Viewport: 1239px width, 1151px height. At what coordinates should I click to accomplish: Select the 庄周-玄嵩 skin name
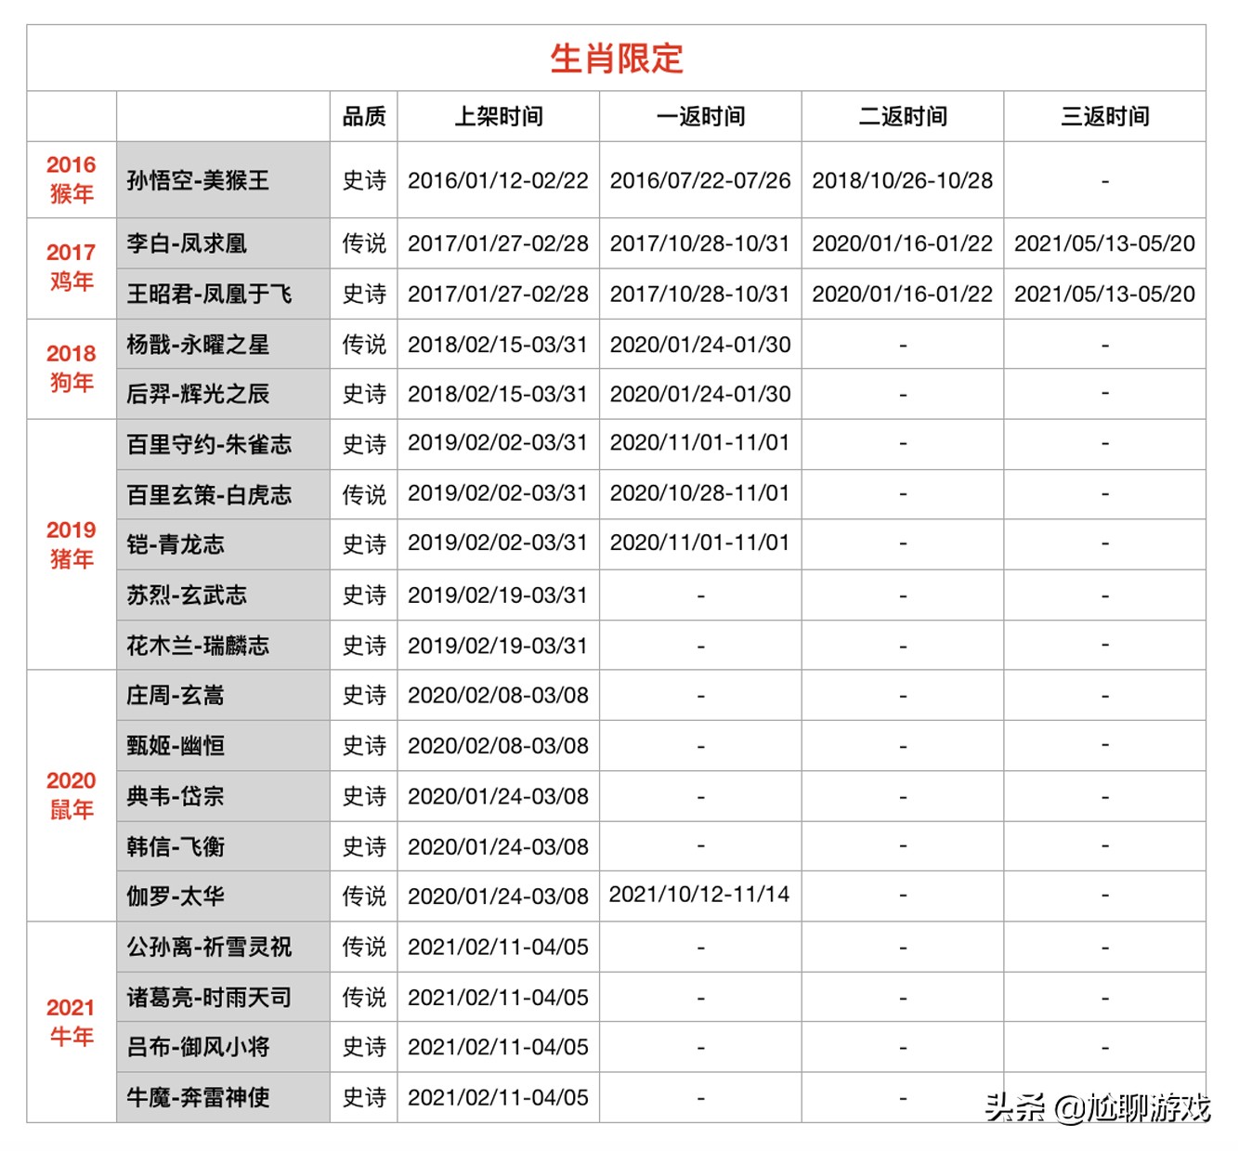click(x=176, y=695)
